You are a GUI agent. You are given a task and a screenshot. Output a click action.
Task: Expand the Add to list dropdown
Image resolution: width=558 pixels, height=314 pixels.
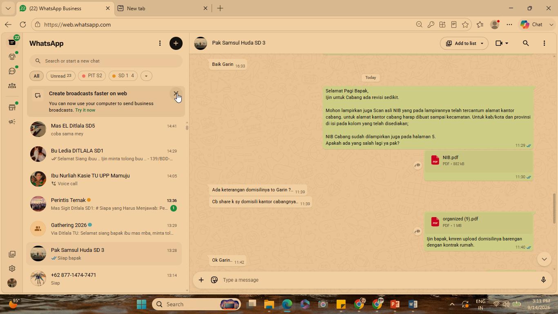(482, 43)
